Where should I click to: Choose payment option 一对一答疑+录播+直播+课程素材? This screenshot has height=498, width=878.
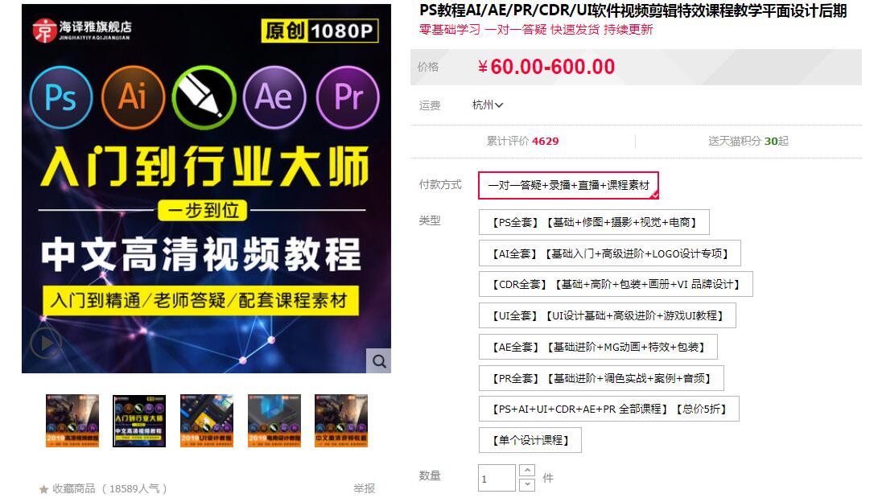point(570,185)
